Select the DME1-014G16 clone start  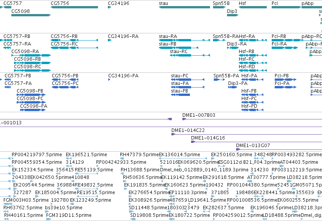click(x=193, y=142)
